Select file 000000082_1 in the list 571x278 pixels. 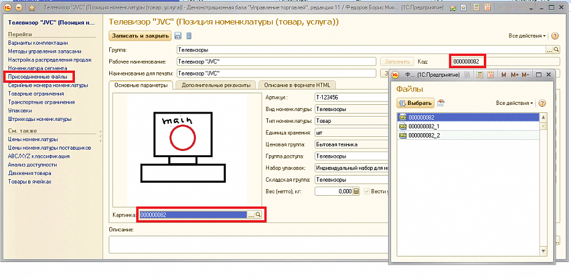pos(424,126)
